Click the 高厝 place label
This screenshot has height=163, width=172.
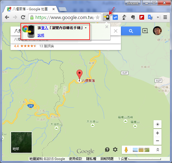pyautogui.click(x=91, y=63)
